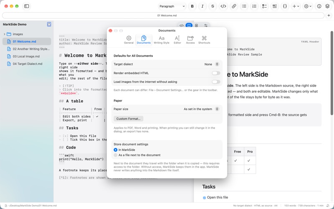Viewport: 334px width, 209px height.
Task: Click the print("Hello, MarkSide") line in the source
Action: [x=81, y=159]
